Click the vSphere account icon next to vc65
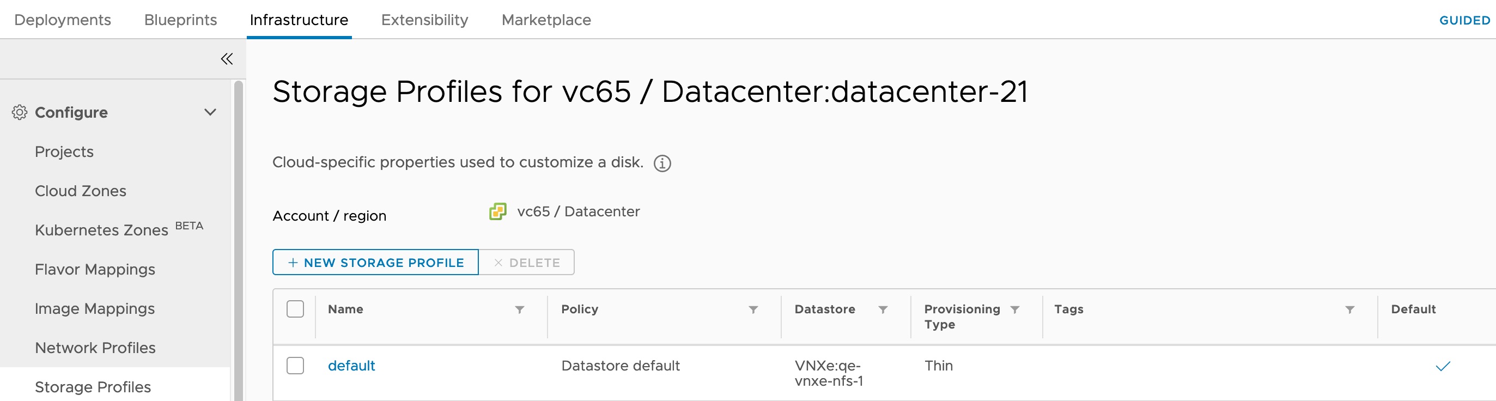 click(x=498, y=211)
